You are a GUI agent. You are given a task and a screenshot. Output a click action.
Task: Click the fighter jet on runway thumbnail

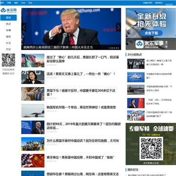(x=33, y=110)
